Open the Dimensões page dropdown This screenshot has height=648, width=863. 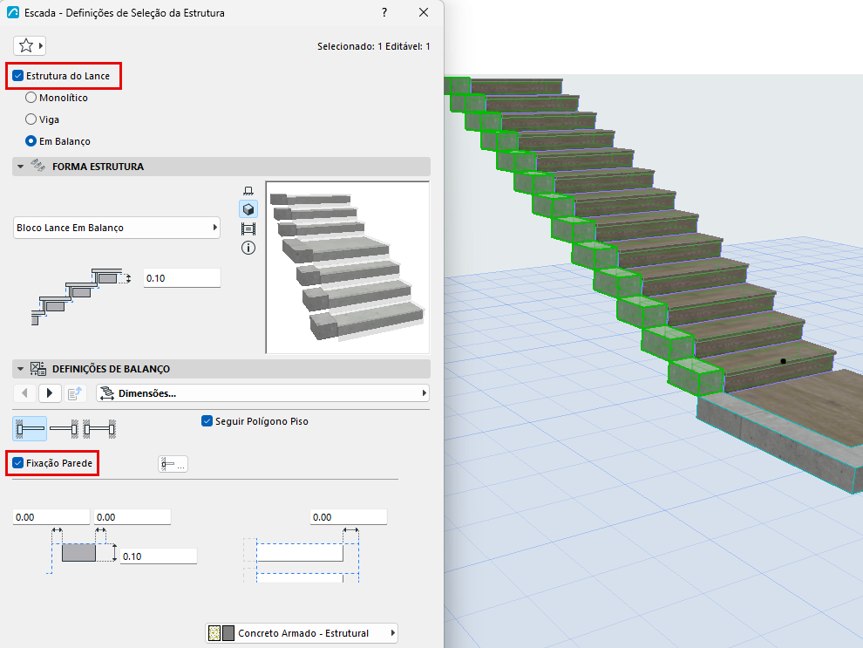tap(262, 393)
